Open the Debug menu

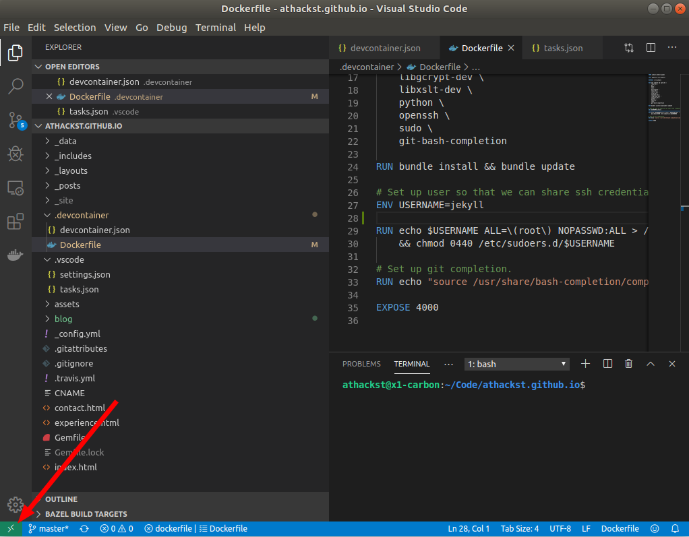[171, 28]
